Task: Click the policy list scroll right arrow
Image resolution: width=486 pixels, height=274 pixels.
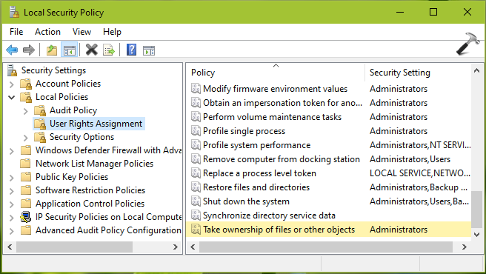Action: click(465, 247)
